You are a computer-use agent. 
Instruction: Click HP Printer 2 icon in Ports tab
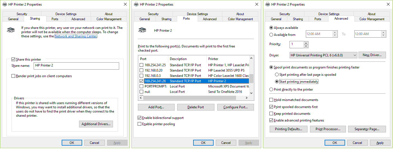[x=142, y=30]
